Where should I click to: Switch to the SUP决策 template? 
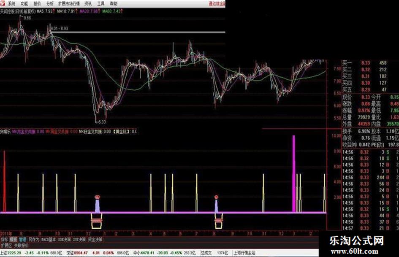tap(79, 239)
